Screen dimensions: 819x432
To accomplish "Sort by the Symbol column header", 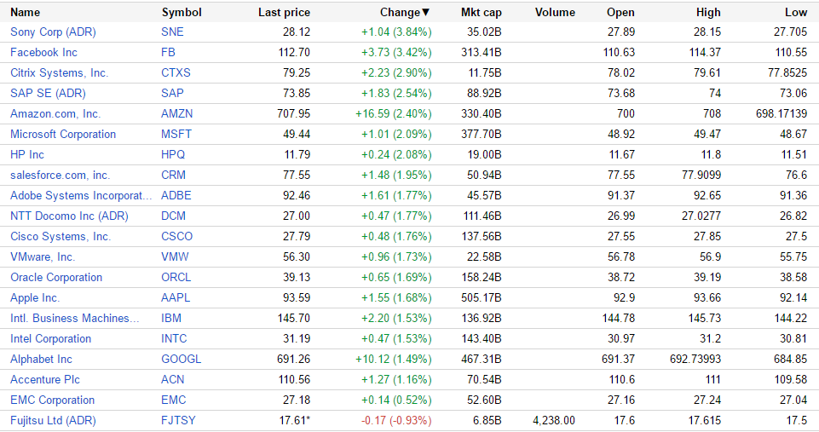I will (182, 13).
